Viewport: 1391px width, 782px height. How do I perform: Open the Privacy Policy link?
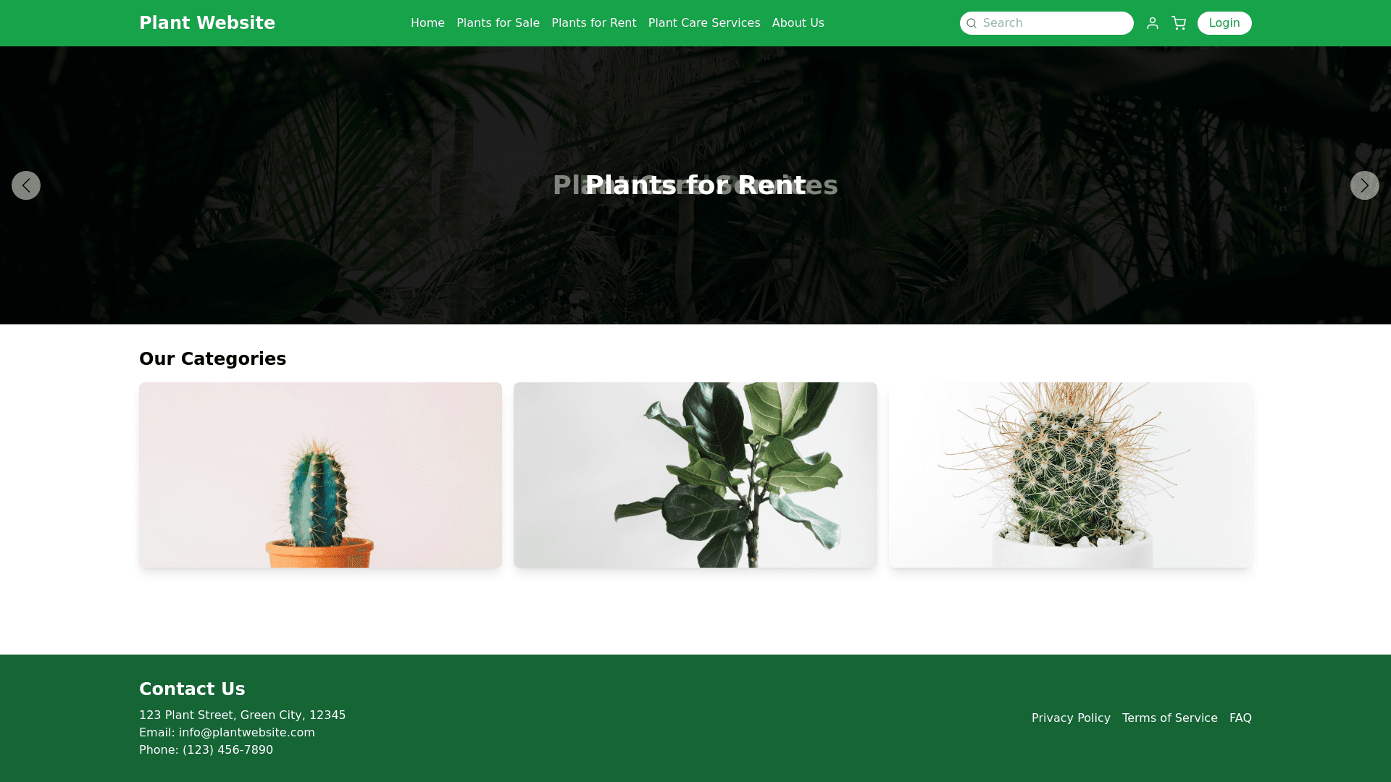click(1071, 718)
